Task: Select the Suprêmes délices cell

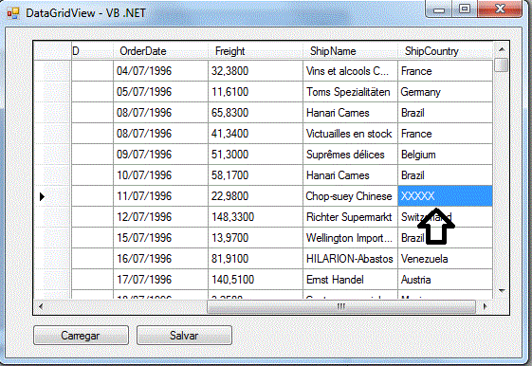Action: pos(351,155)
